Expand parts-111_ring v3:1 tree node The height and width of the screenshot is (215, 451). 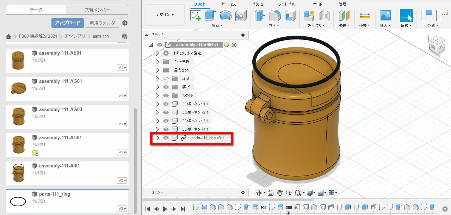(157, 138)
